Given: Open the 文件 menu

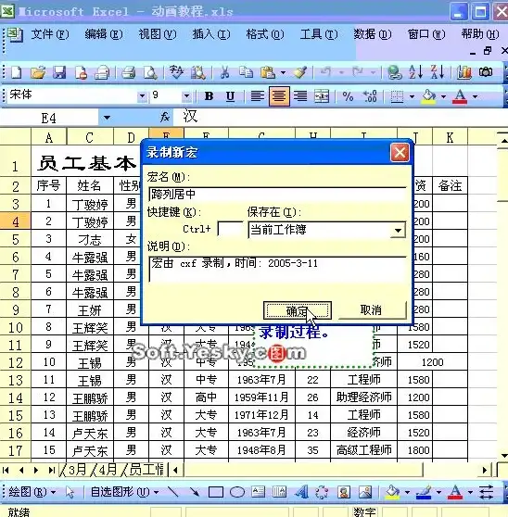Looking at the screenshot, I should coord(50,34).
